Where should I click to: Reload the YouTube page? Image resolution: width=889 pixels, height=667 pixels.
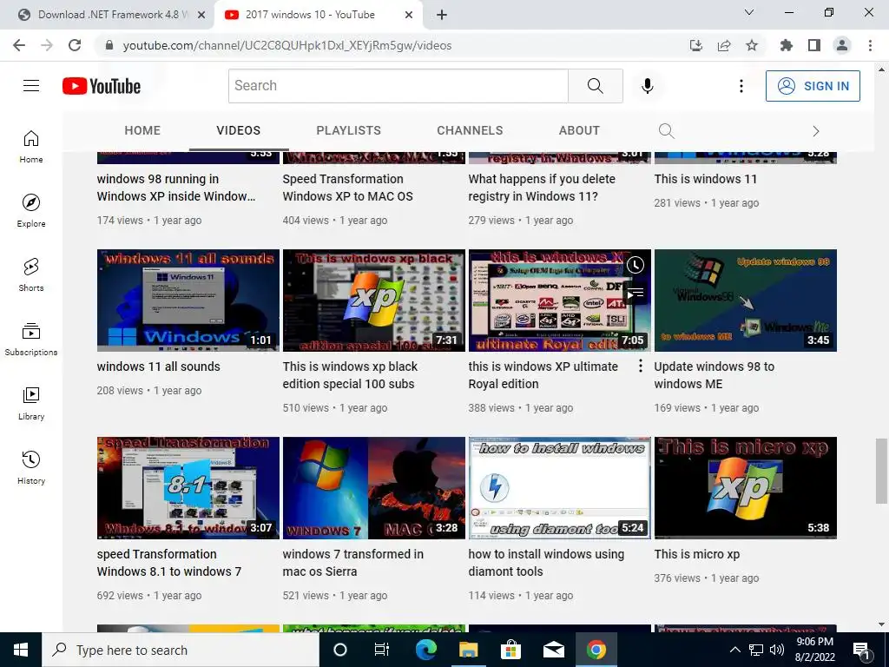coord(75,45)
